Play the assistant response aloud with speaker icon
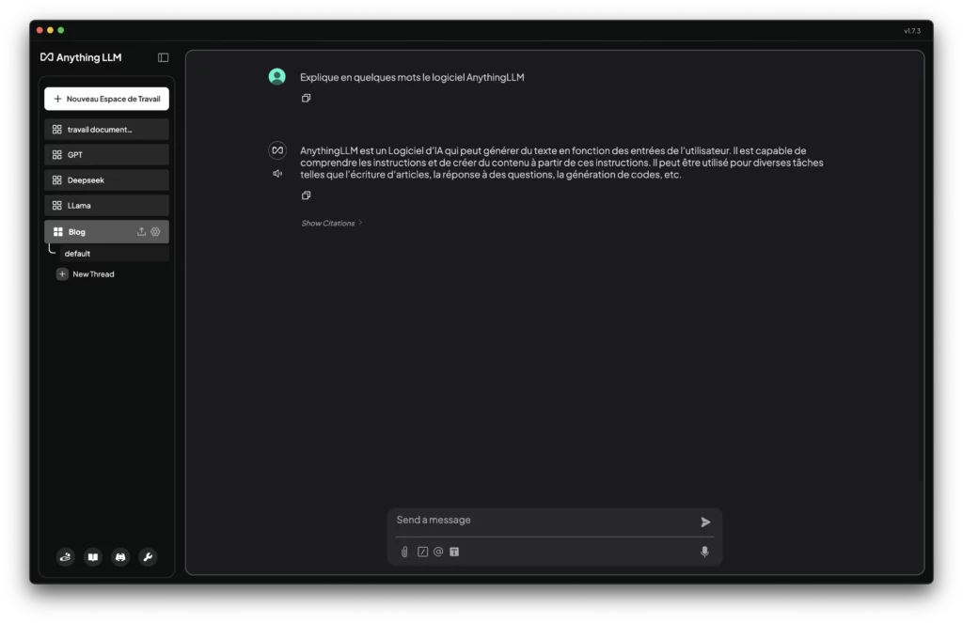 click(277, 174)
